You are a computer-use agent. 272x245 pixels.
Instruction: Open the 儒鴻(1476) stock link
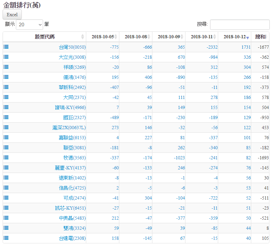[x=74, y=77]
